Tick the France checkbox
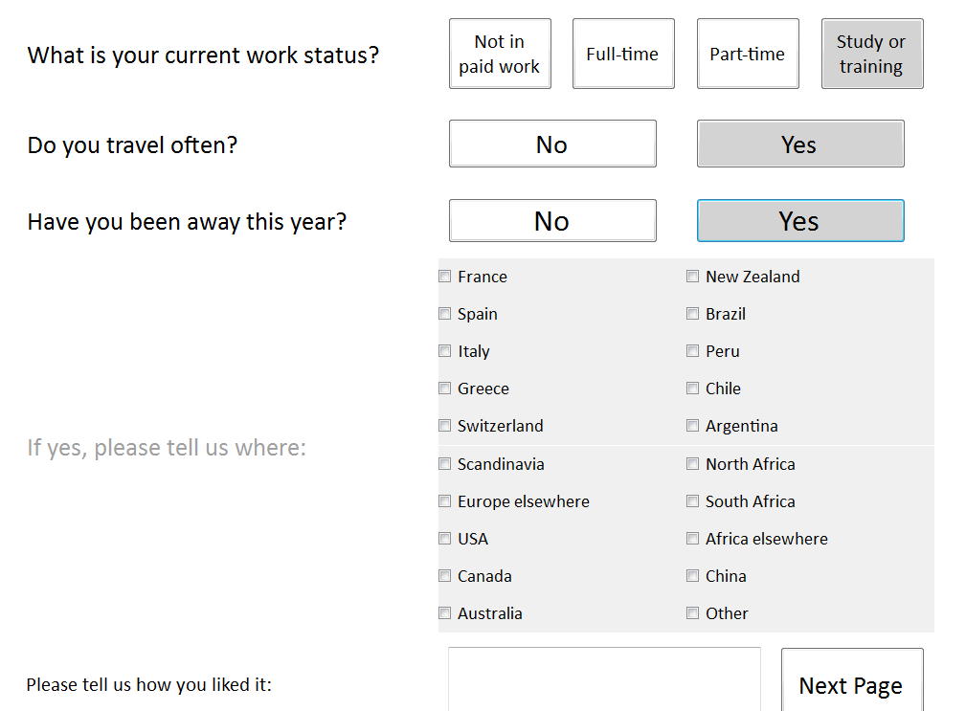 (445, 277)
